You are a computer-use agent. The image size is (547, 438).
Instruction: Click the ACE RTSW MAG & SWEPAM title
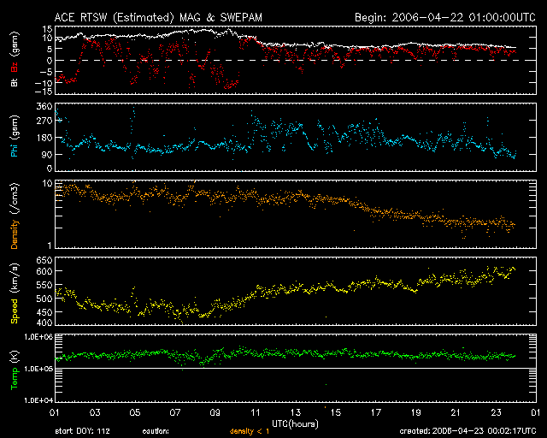170,17
